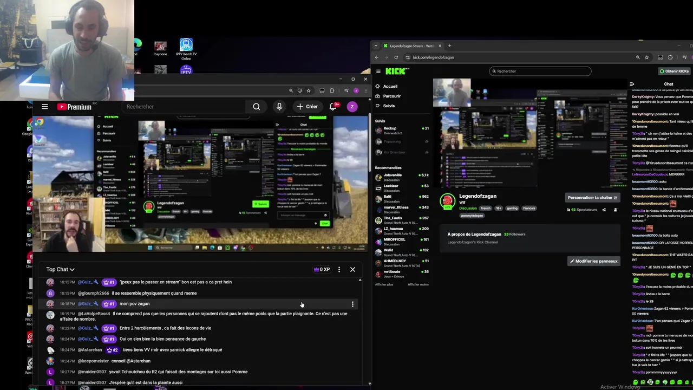Image resolution: width=693 pixels, height=390 pixels.
Task: Go back in the Kick browser window
Action: click(377, 57)
